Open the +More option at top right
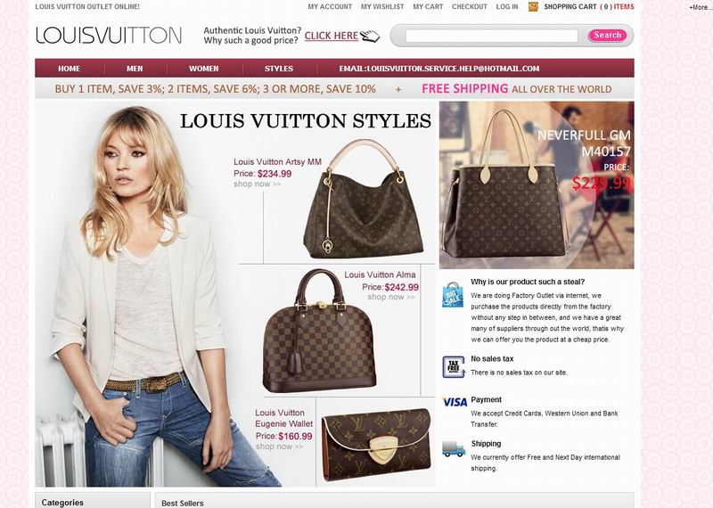The height and width of the screenshot is (508, 713). [700, 7]
